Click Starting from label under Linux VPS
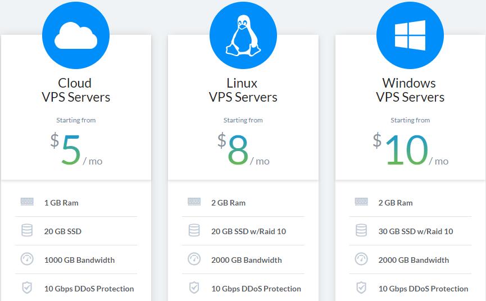Viewport: 486px width, 301px height. (243, 120)
